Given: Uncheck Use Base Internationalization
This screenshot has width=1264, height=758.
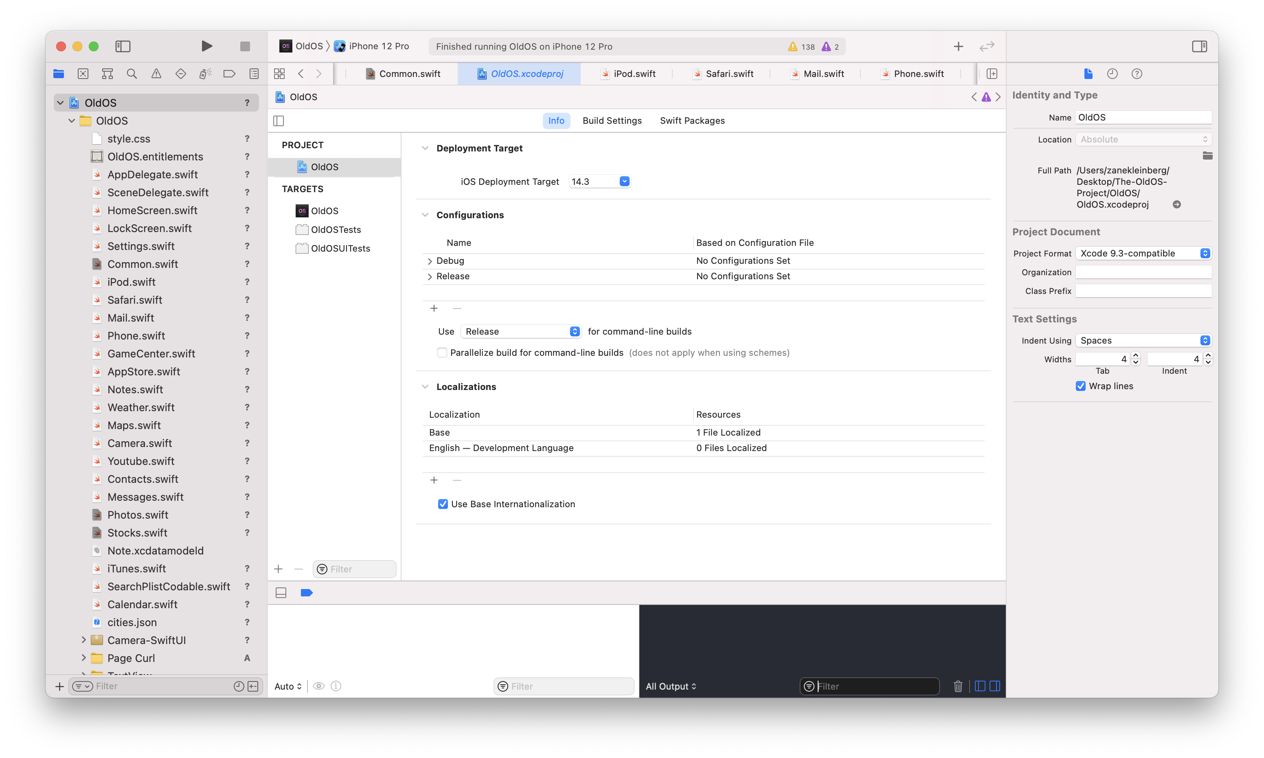Looking at the screenshot, I should click(443, 504).
